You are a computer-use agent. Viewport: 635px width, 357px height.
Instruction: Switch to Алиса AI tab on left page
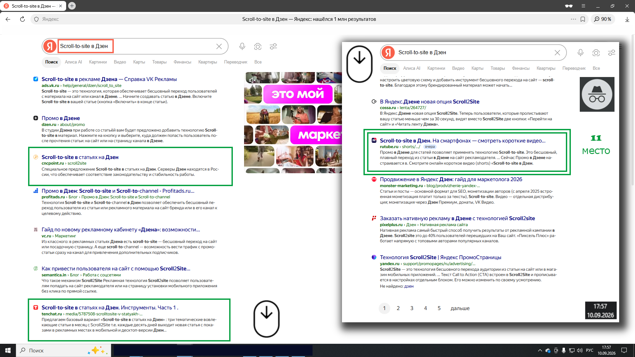pyautogui.click(x=73, y=62)
